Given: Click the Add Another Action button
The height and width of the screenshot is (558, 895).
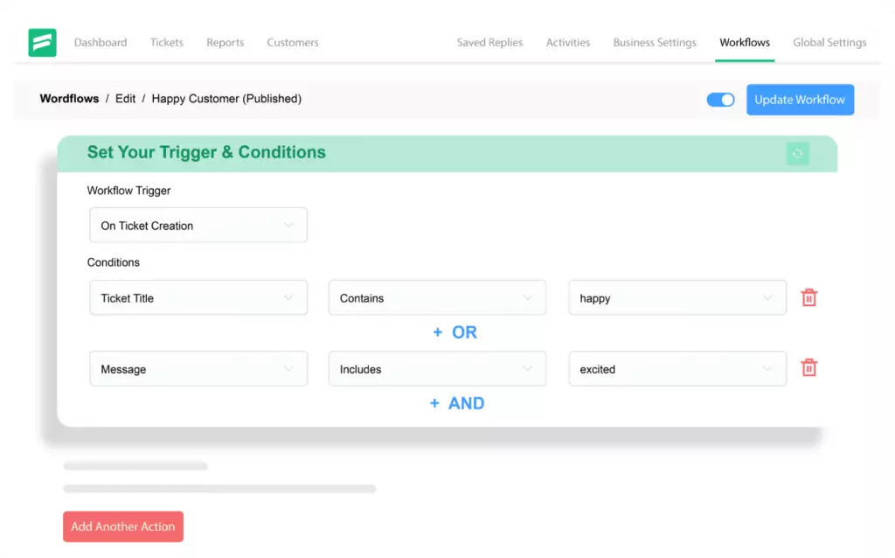Looking at the screenshot, I should pyautogui.click(x=122, y=526).
